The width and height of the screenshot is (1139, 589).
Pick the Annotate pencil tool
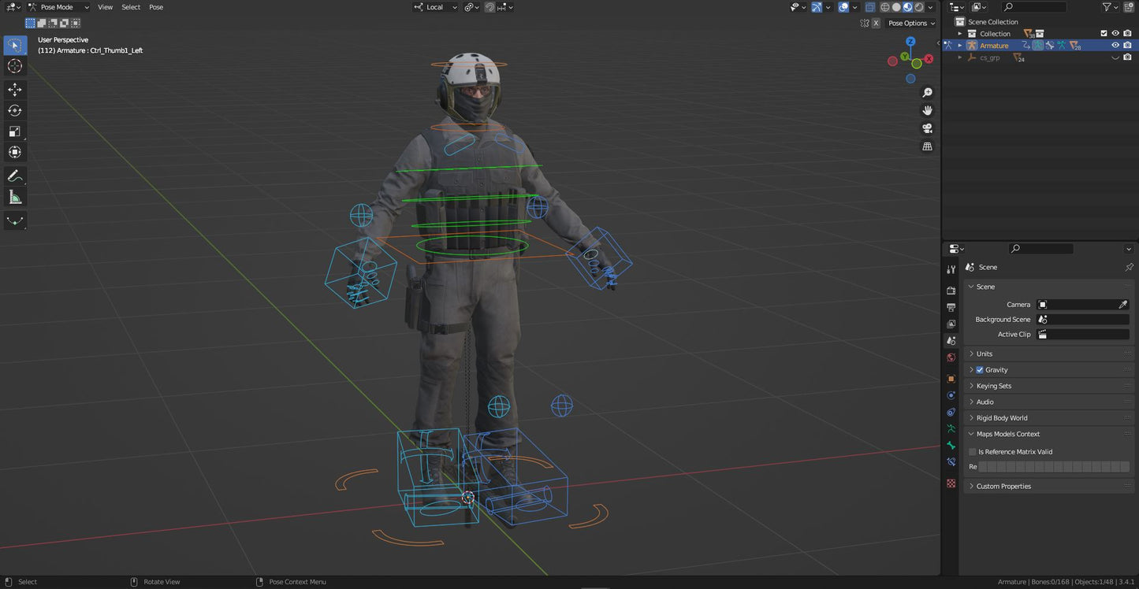[x=15, y=176]
